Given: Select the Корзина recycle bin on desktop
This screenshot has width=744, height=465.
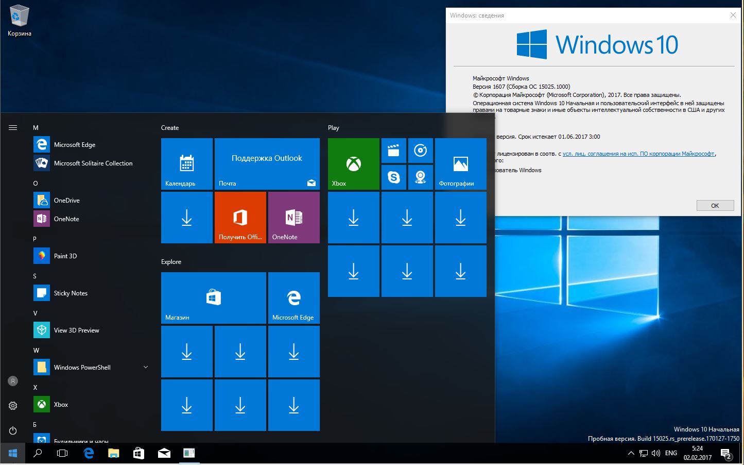Looking at the screenshot, I should 20,21.
